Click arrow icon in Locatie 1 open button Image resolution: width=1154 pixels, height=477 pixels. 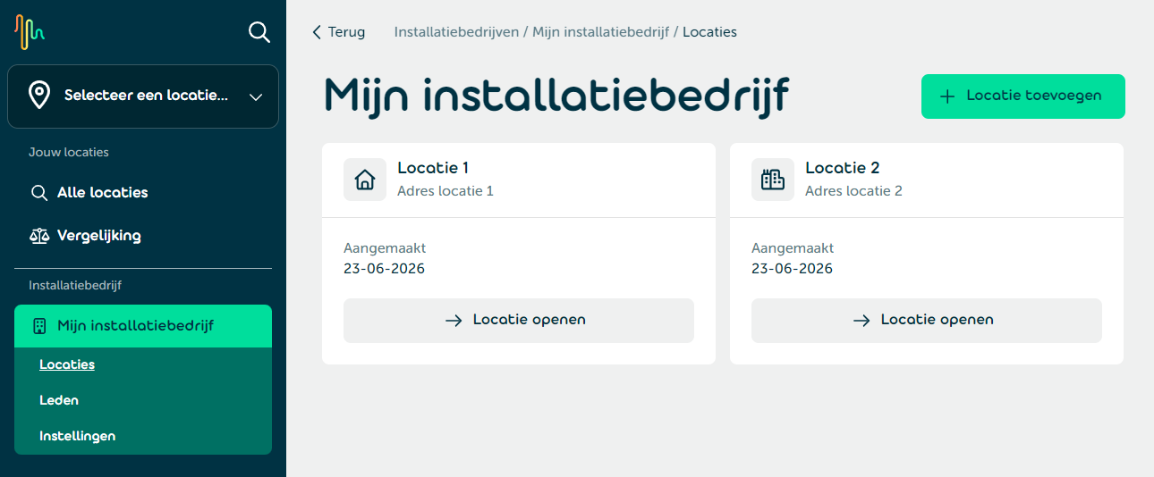pos(454,321)
